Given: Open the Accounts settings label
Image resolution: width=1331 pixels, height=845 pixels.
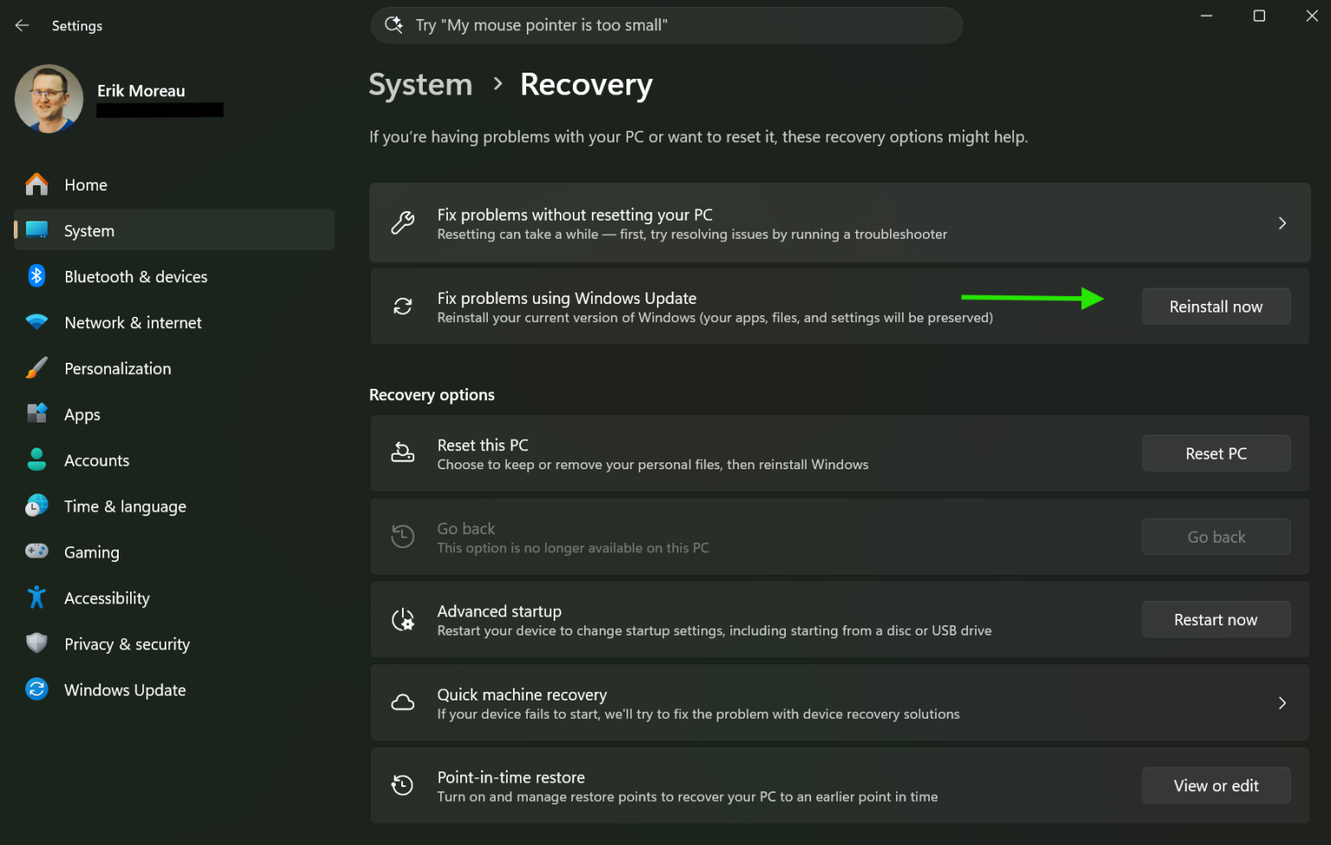Looking at the screenshot, I should click(96, 461).
